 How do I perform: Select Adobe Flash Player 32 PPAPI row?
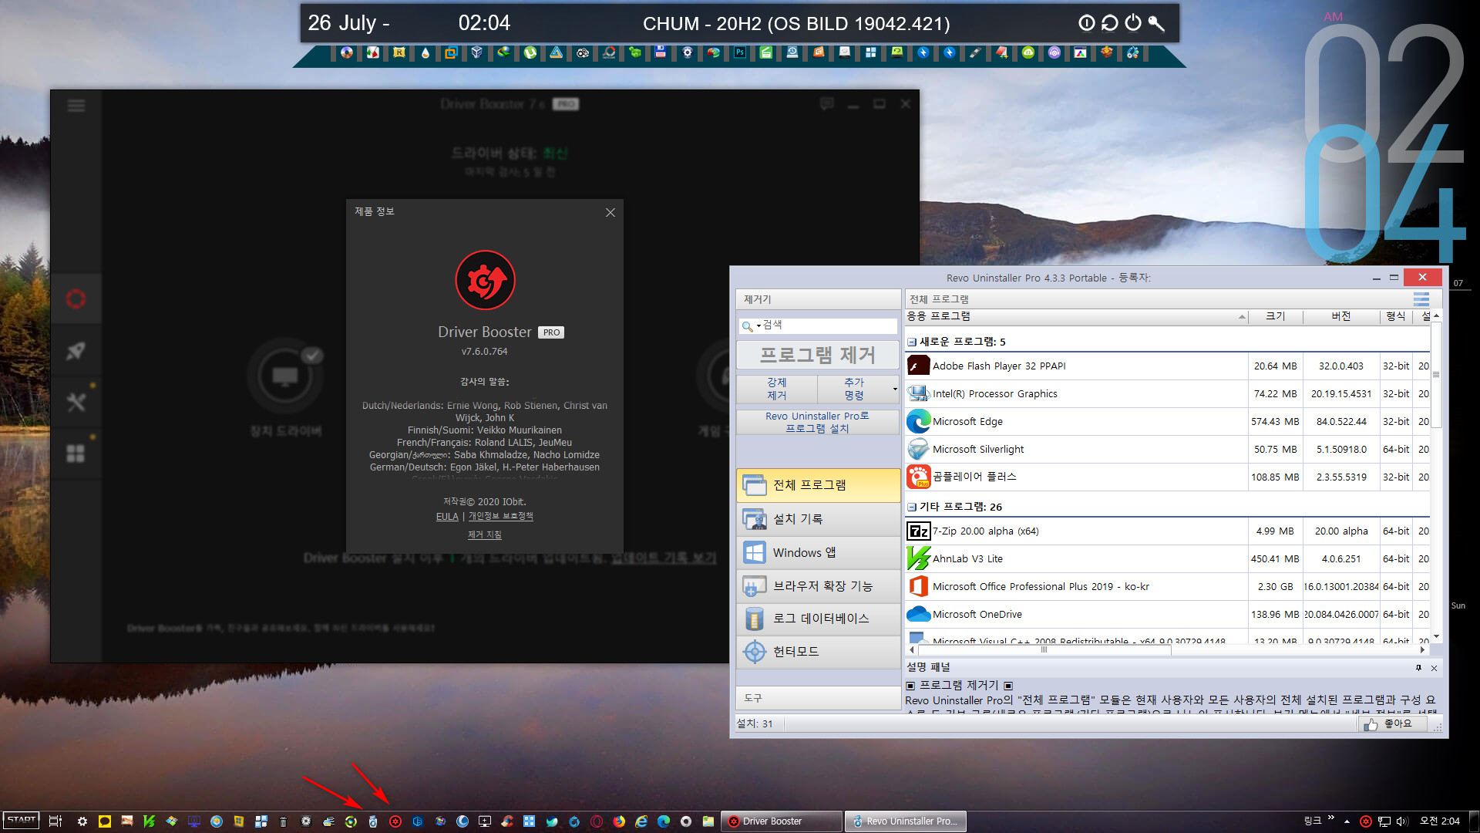coord(1168,366)
